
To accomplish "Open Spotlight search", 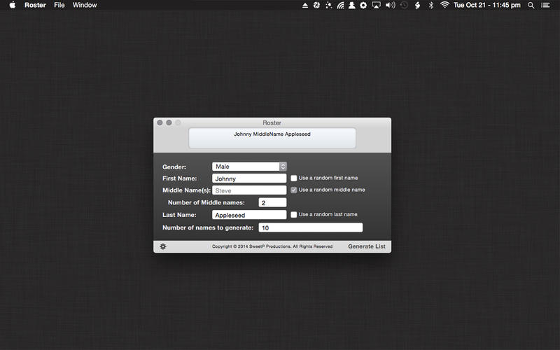I will click(x=531, y=5).
